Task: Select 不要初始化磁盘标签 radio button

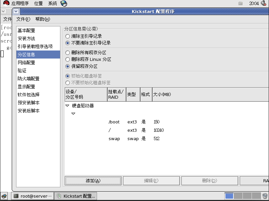Action: [88, 83]
